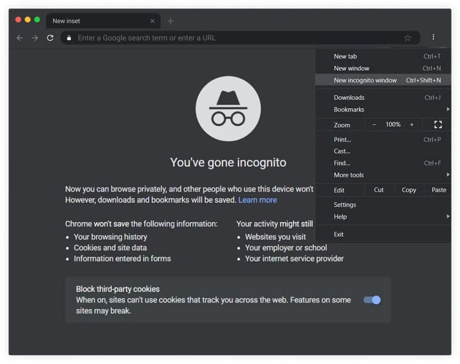Choose 'Exit' from the menu
Image resolution: width=460 pixels, height=364 pixels.
pos(383,234)
